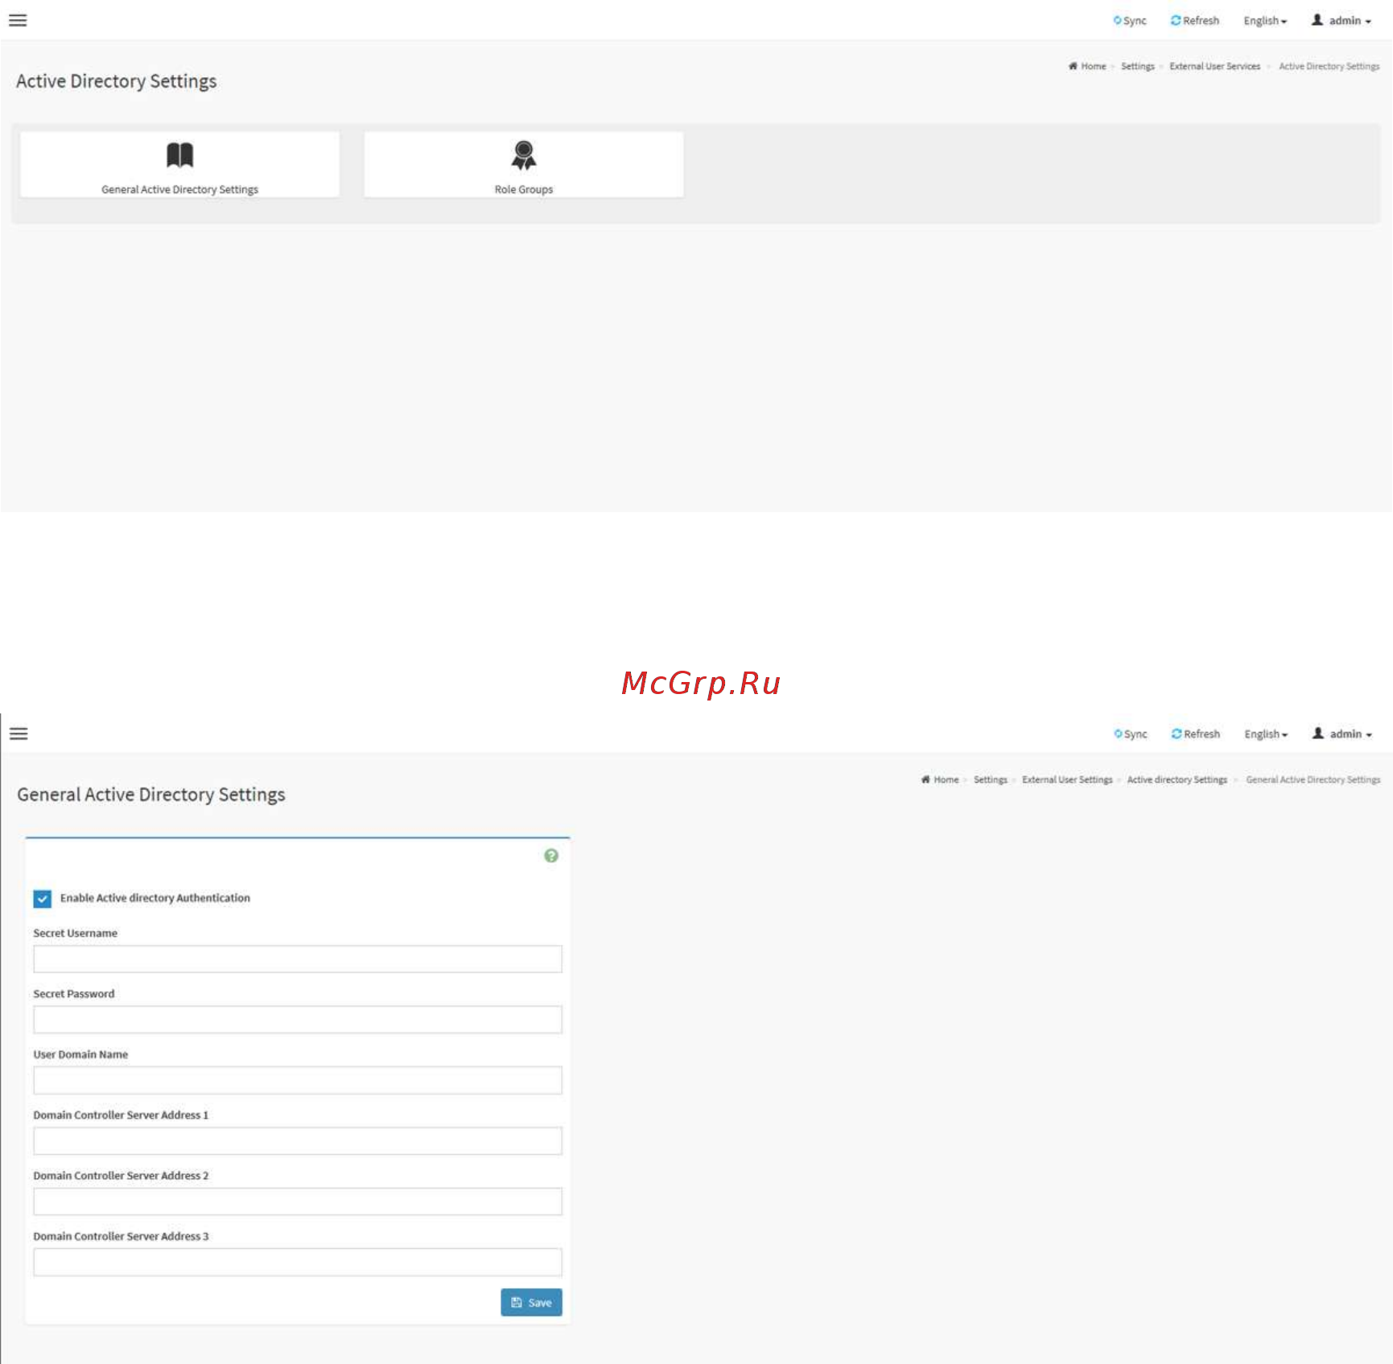Click the General Active Directory Settings tile label
Viewport: 1393px width, 1364px height.
tap(180, 190)
